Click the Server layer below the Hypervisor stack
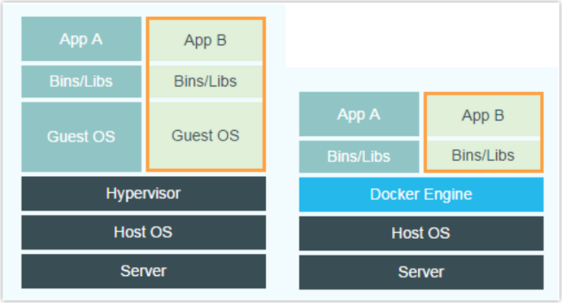Screen dimensions: 562x303 [x=144, y=271]
